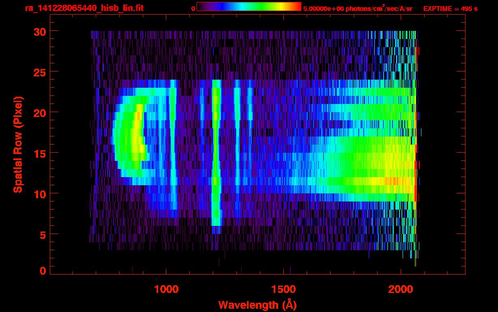Click the Spatial Row (Pixel) axis title
The width and height of the screenshot is (498, 312).
pyautogui.click(x=18, y=144)
